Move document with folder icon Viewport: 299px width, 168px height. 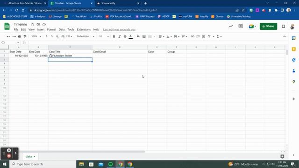coord(38,24)
